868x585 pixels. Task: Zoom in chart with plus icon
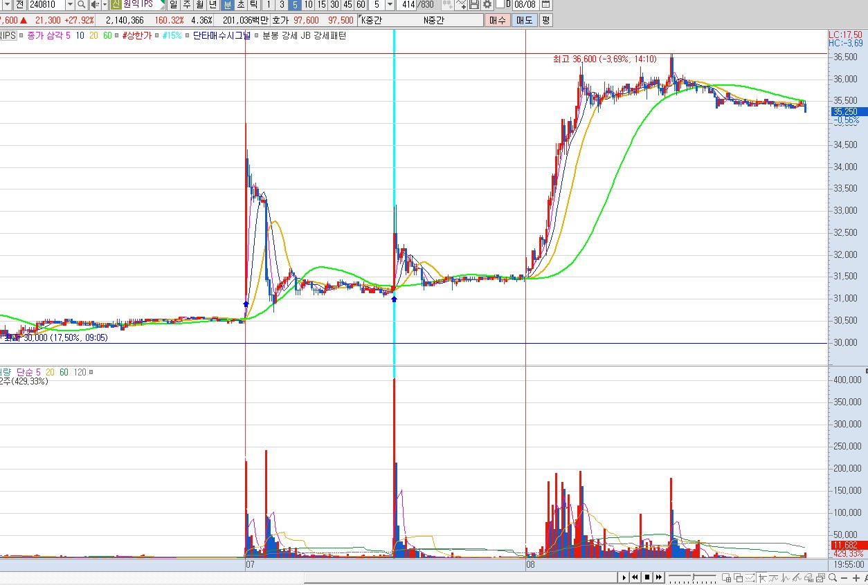pyautogui.click(x=856, y=578)
